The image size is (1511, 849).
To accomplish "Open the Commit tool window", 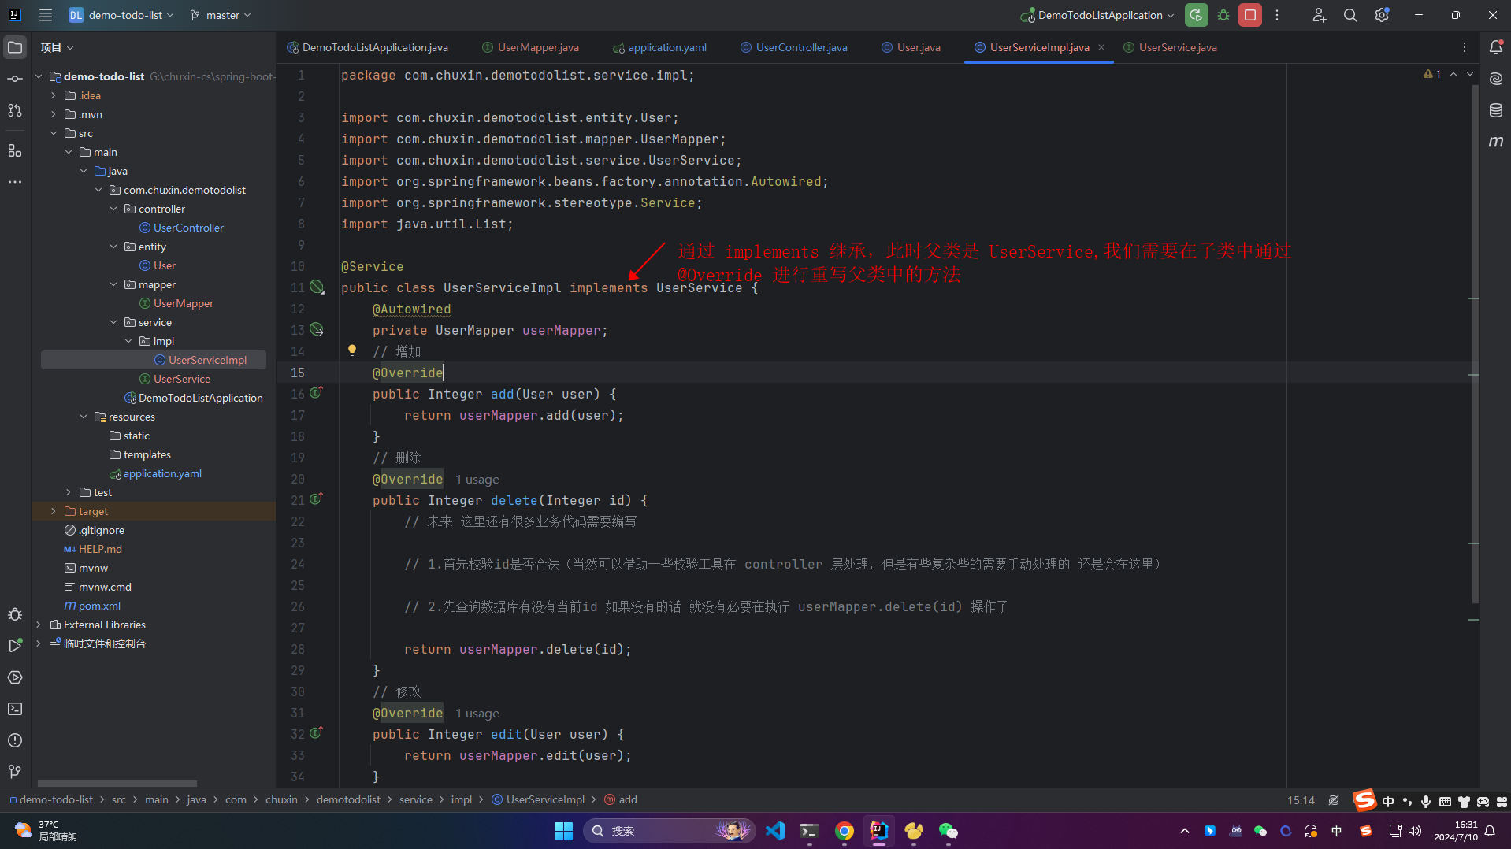I will 15,79.
